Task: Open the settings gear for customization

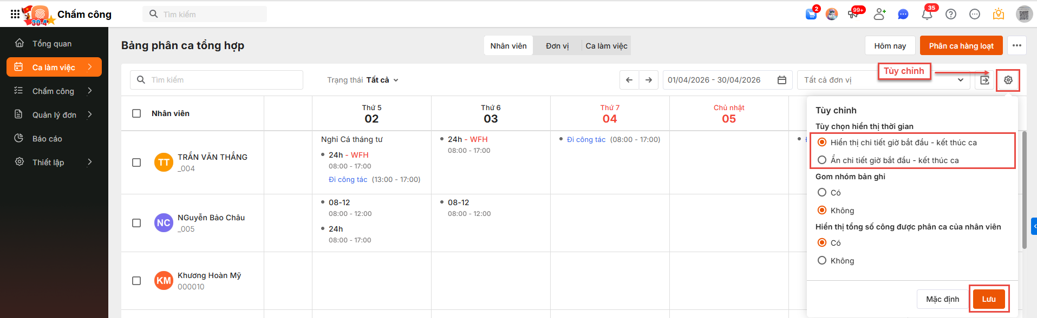Action: 1008,80
